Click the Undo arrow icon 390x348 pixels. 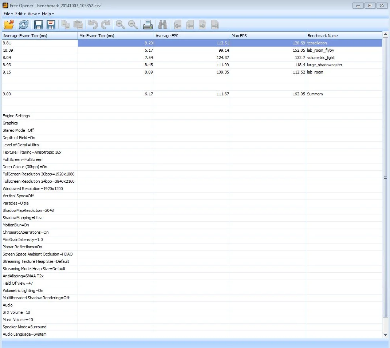click(x=93, y=25)
